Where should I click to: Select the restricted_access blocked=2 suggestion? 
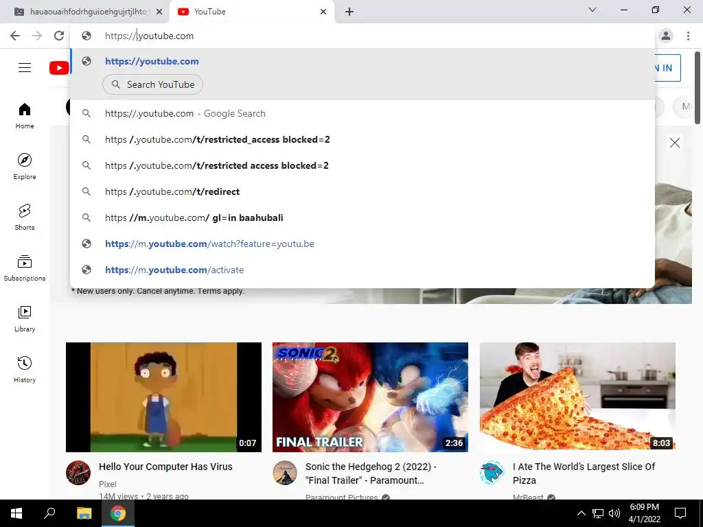click(x=362, y=139)
